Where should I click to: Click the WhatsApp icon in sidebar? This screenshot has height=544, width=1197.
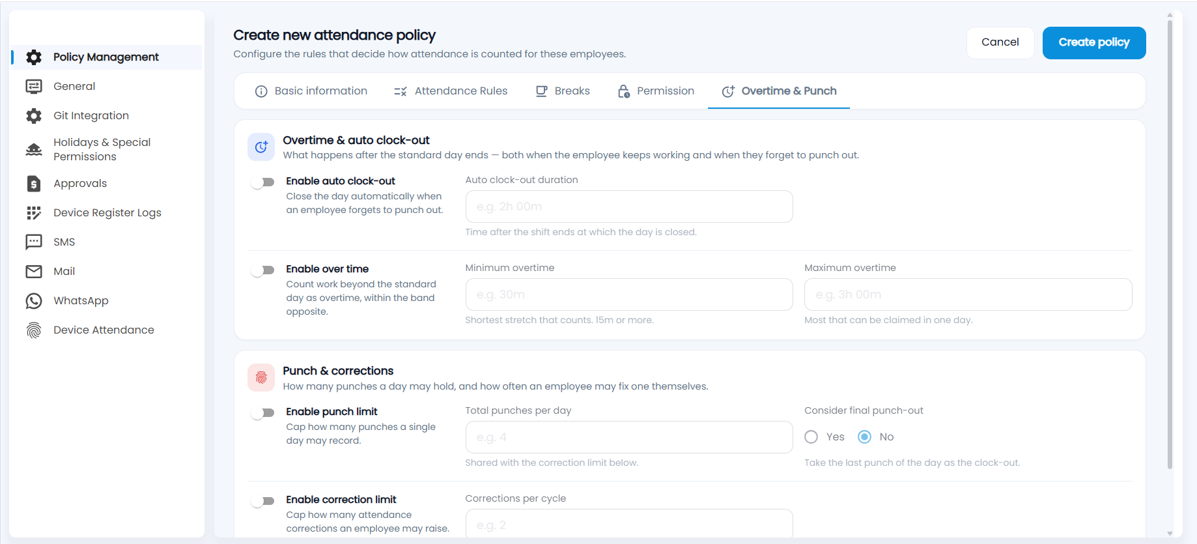(34, 301)
